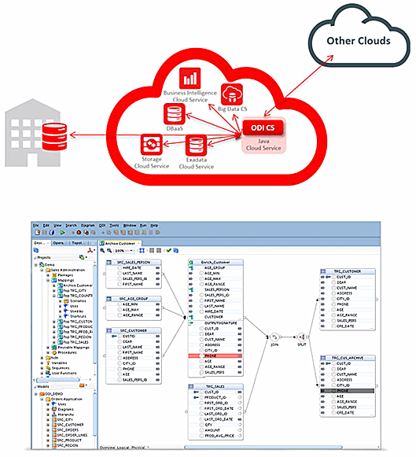Click the New document toolbar icon
The image size is (416, 457).
[37, 232]
